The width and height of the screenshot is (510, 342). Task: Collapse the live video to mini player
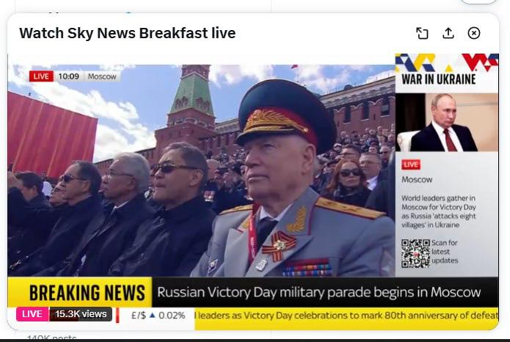pos(422,33)
